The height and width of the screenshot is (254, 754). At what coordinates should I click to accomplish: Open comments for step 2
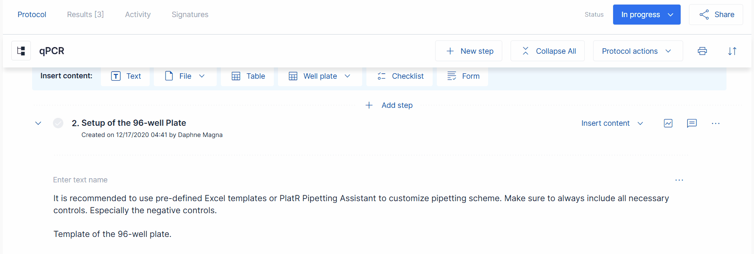coord(692,123)
